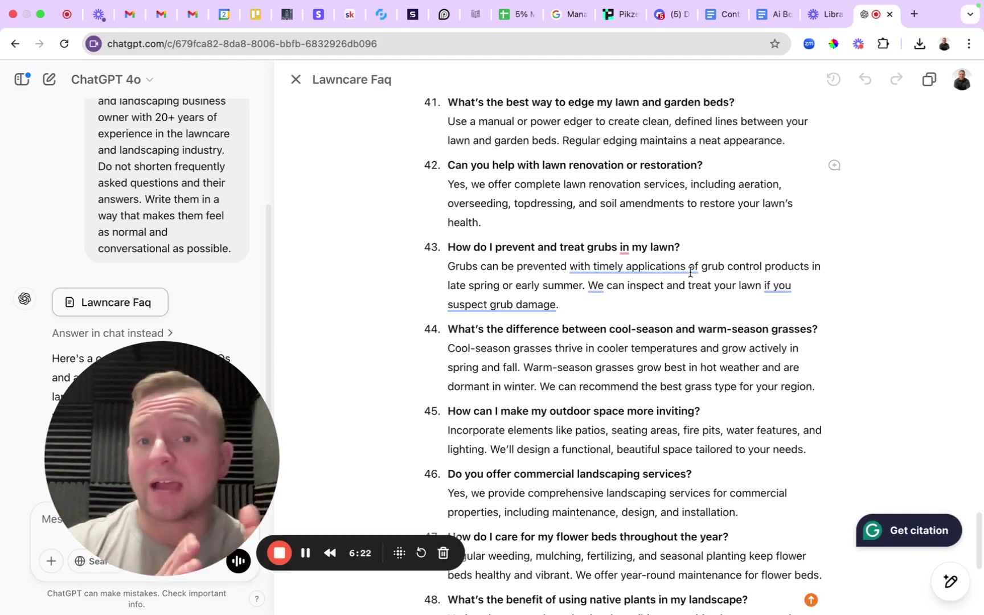Click the Get citation button
Screen dimensions: 984x615
[x=909, y=531]
